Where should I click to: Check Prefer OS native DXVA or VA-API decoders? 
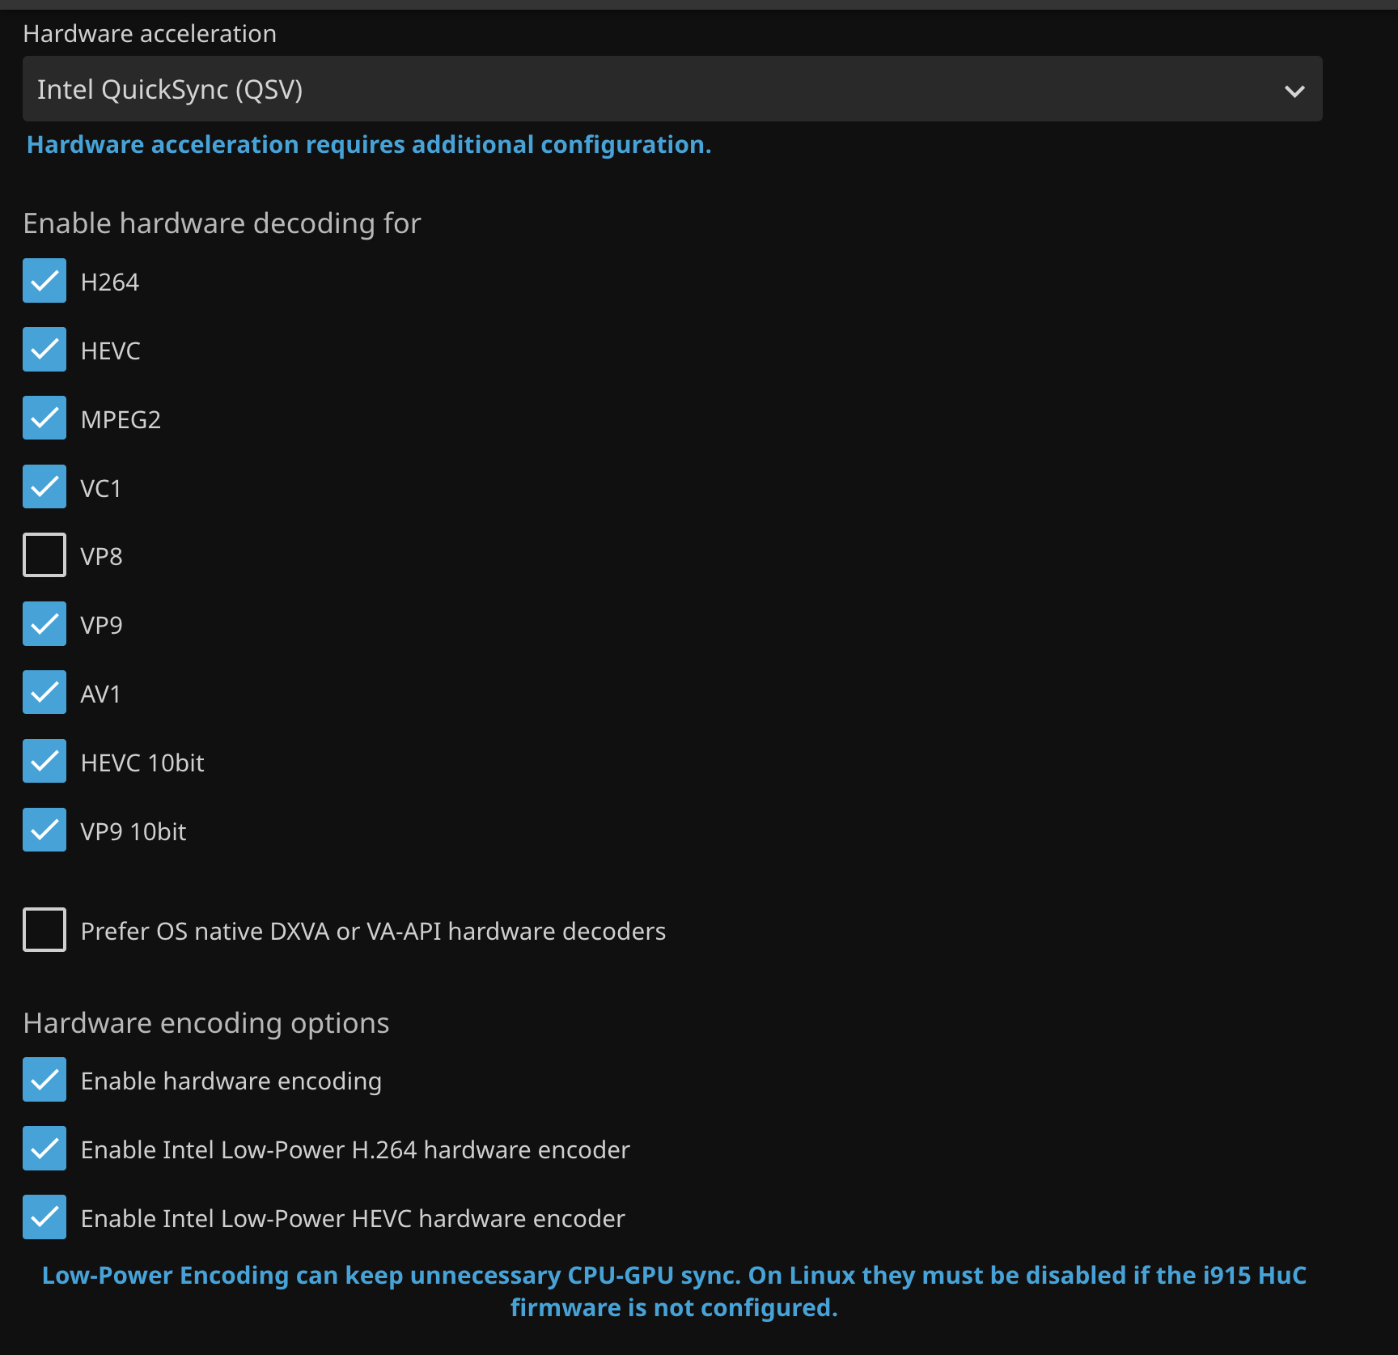(x=44, y=930)
